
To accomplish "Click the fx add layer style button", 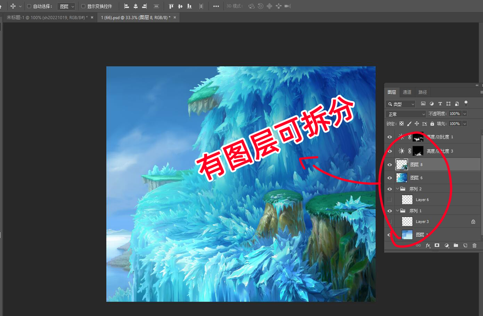I will 428,246.
